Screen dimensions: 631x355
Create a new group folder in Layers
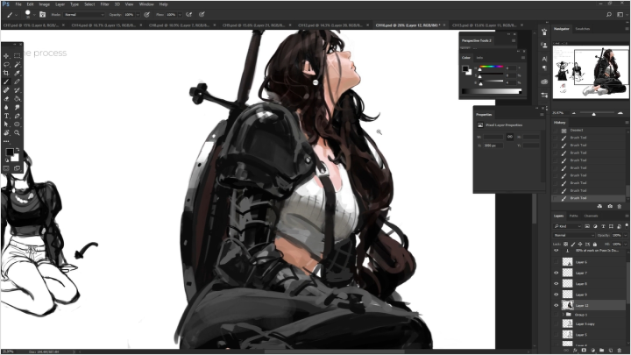click(x=601, y=351)
